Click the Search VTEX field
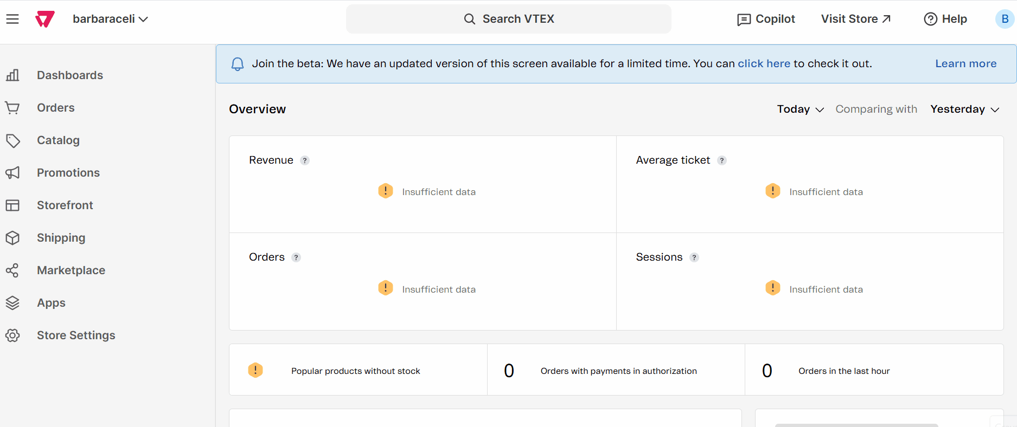 509,19
